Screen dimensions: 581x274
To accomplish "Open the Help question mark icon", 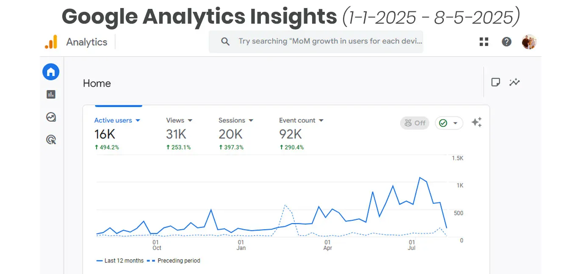I will (506, 41).
